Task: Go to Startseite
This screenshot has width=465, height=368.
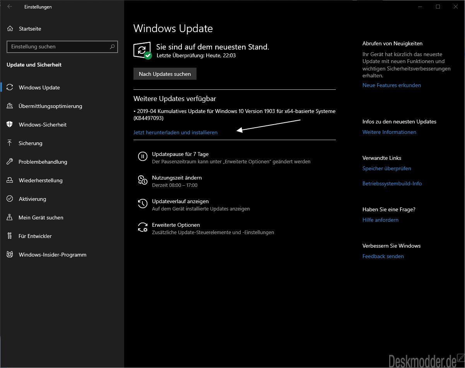Action: point(62,29)
